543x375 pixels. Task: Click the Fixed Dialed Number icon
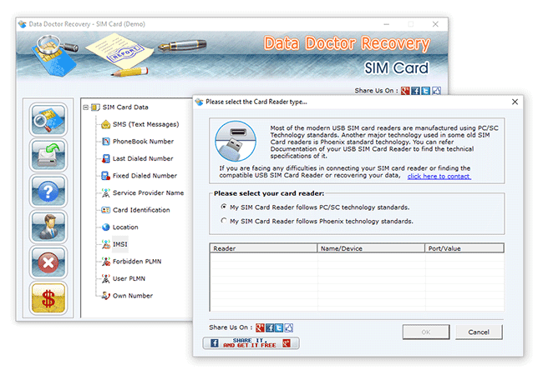105,176
